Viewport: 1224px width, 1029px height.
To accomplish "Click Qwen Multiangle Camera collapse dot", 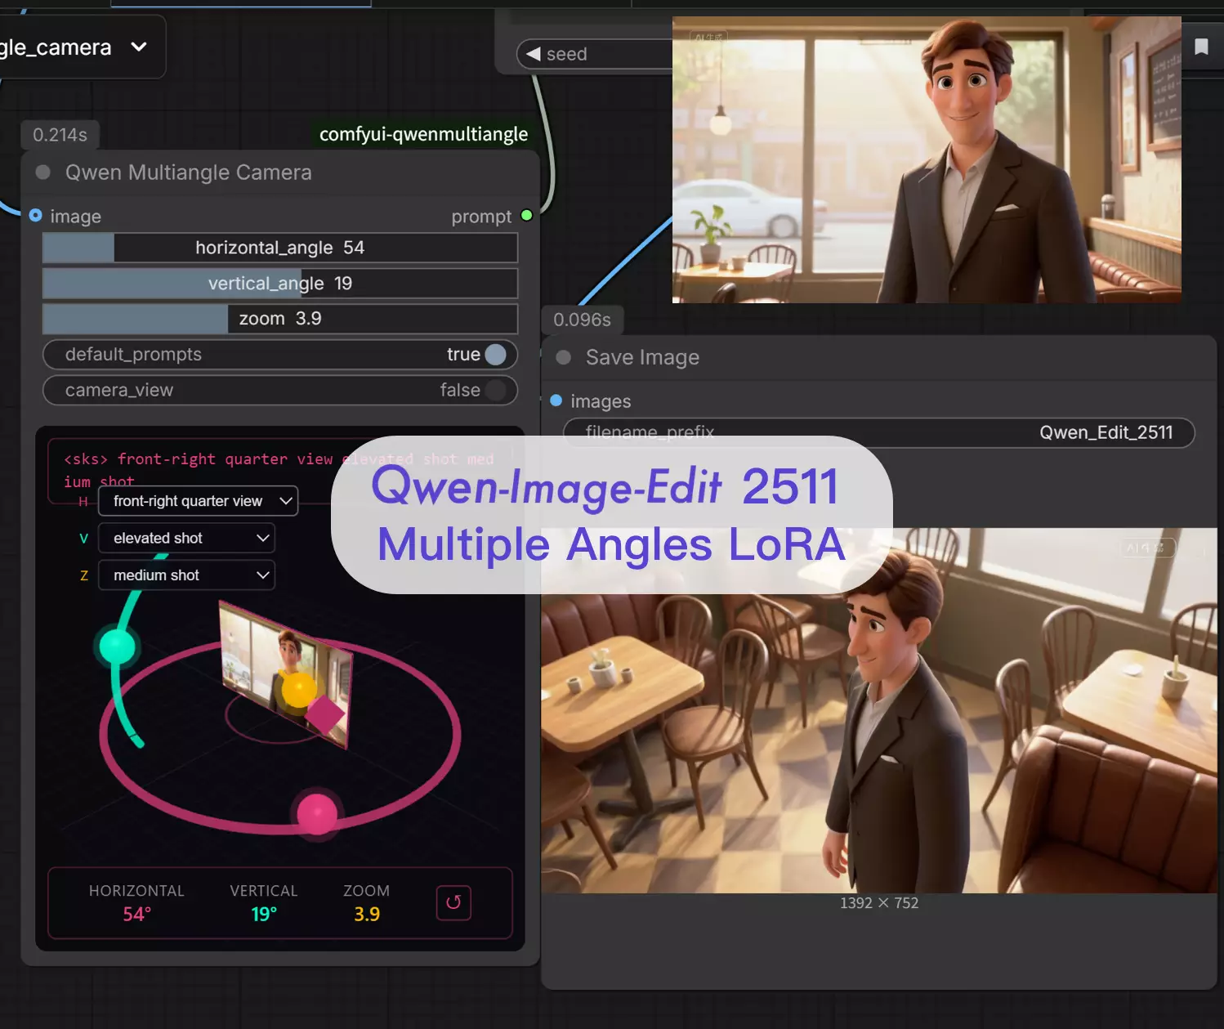I will click(43, 172).
